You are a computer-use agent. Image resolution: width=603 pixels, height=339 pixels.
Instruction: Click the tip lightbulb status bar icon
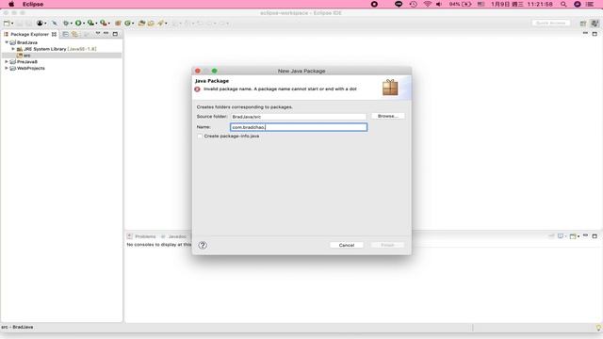pyautogui.click(x=598, y=328)
